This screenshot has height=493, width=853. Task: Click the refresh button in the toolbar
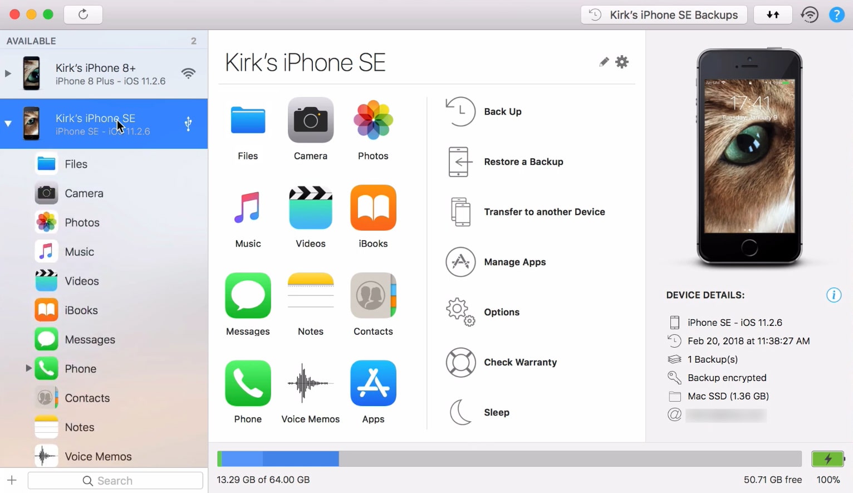[83, 14]
